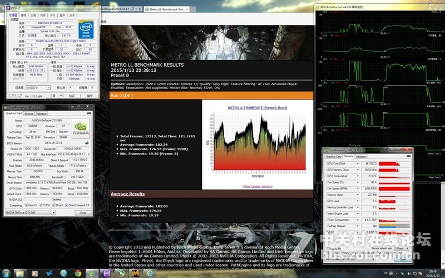The image size is (445, 278).
Task: Expand Power Consumption sensor dropdown
Action: (x=358, y=220)
